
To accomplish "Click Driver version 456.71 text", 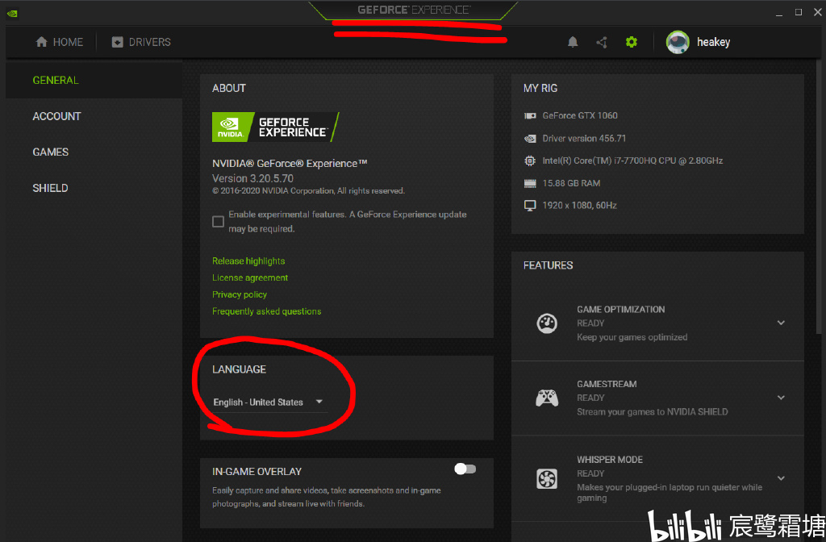I will (x=584, y=139).
